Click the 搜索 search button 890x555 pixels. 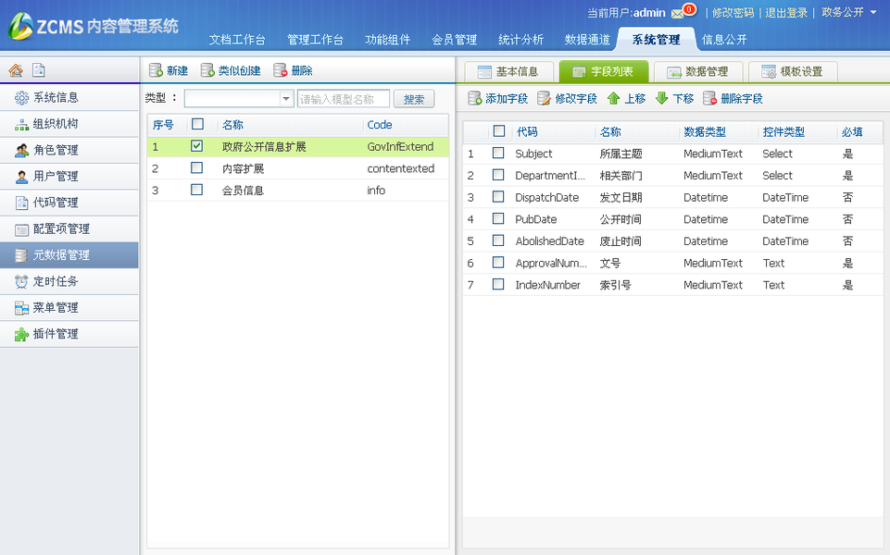(x=414, y=98)
